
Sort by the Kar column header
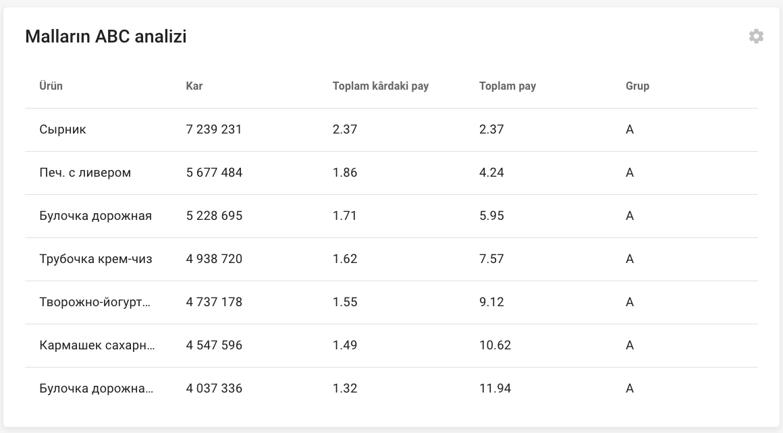tap(194, 86)
